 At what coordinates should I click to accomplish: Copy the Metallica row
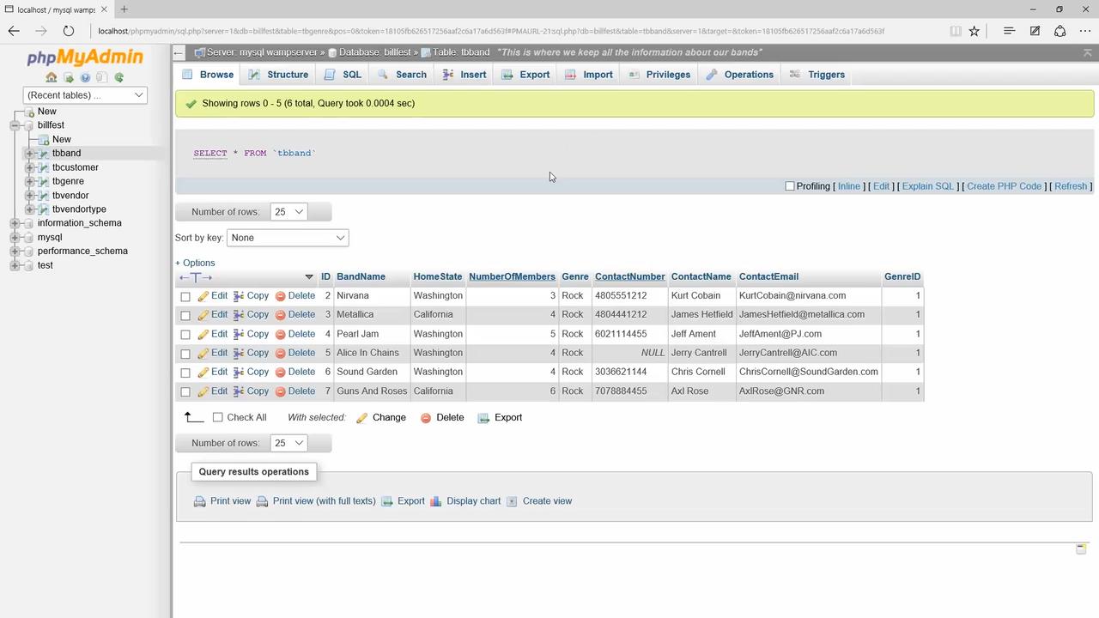(x=251, y=314)
